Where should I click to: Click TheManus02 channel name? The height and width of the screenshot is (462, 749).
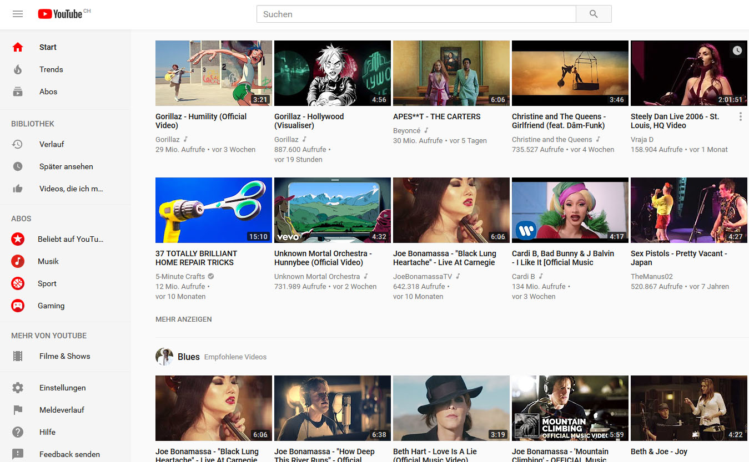pyautogui.click(x=651, y=277)
